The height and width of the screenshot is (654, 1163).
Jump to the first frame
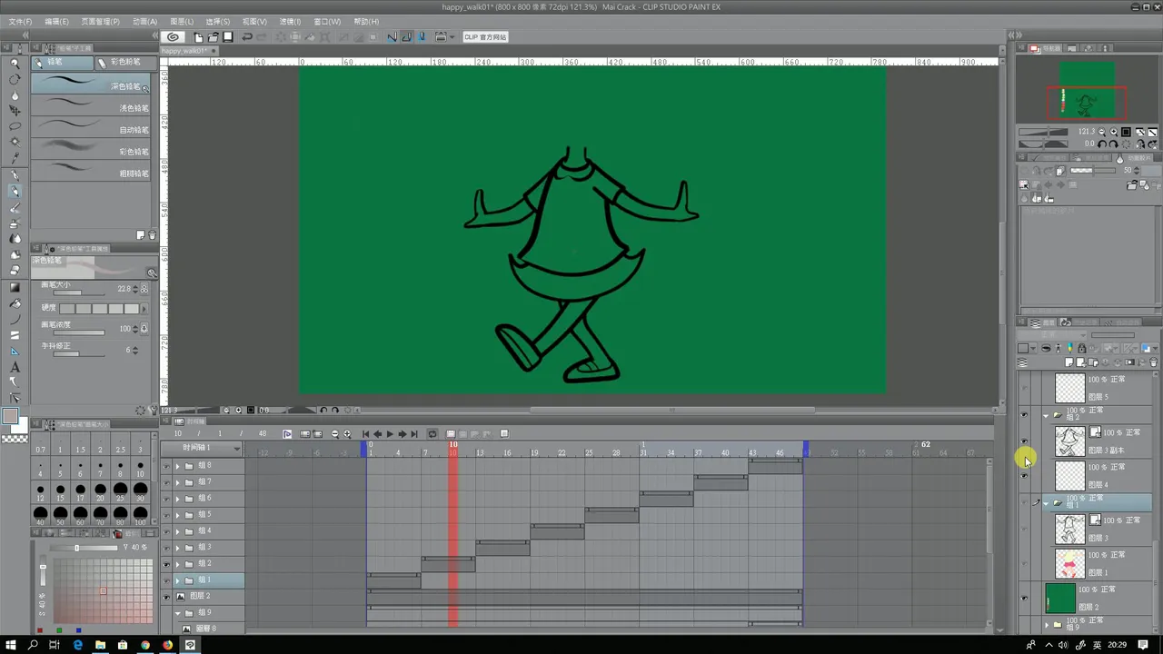point(365,434)
